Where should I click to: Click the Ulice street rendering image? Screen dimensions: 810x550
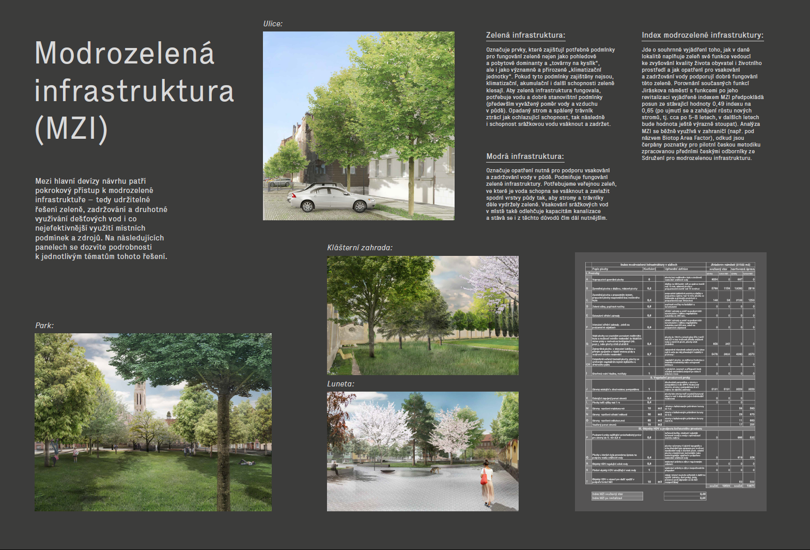pos(359,126)
